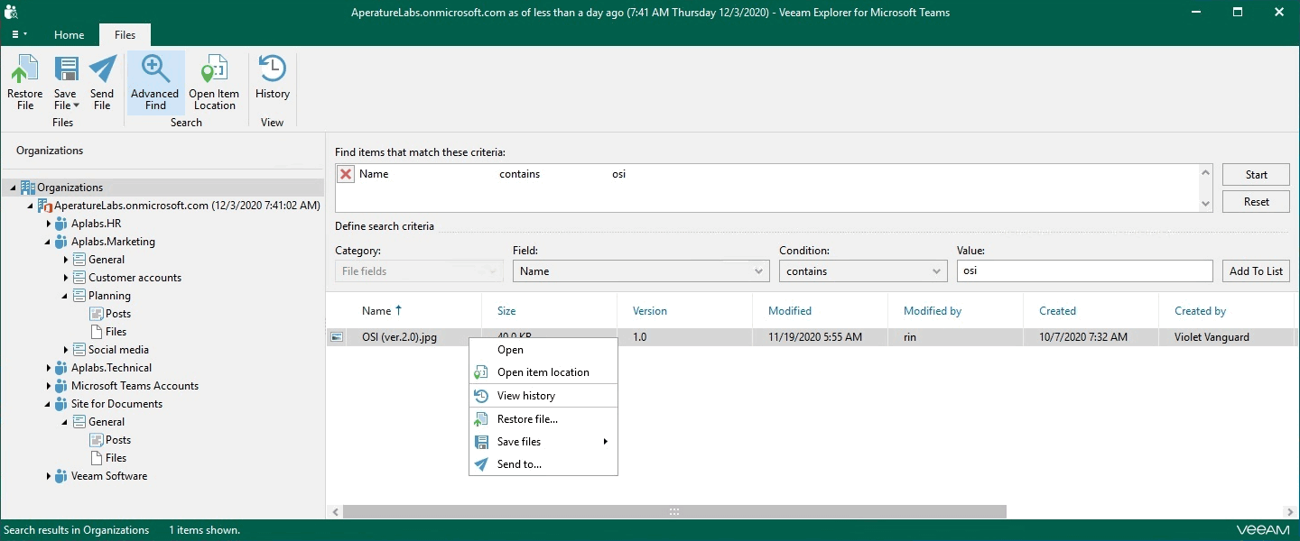Remove the Name contains osi criterion

tap(346, 175)
